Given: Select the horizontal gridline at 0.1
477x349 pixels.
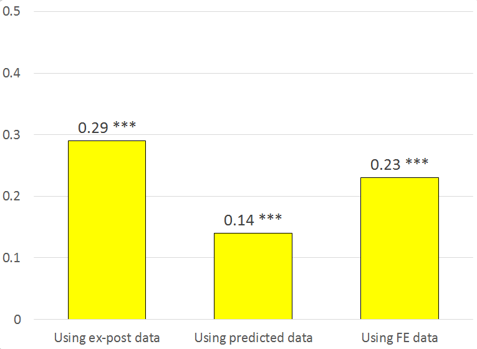Looking at the screenshot, I should point(181,258).
